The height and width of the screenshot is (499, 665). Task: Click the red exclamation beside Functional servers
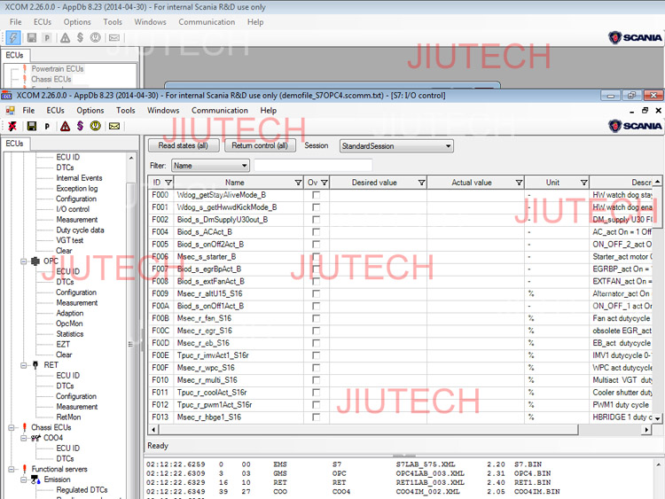click(x=25, y=469)
